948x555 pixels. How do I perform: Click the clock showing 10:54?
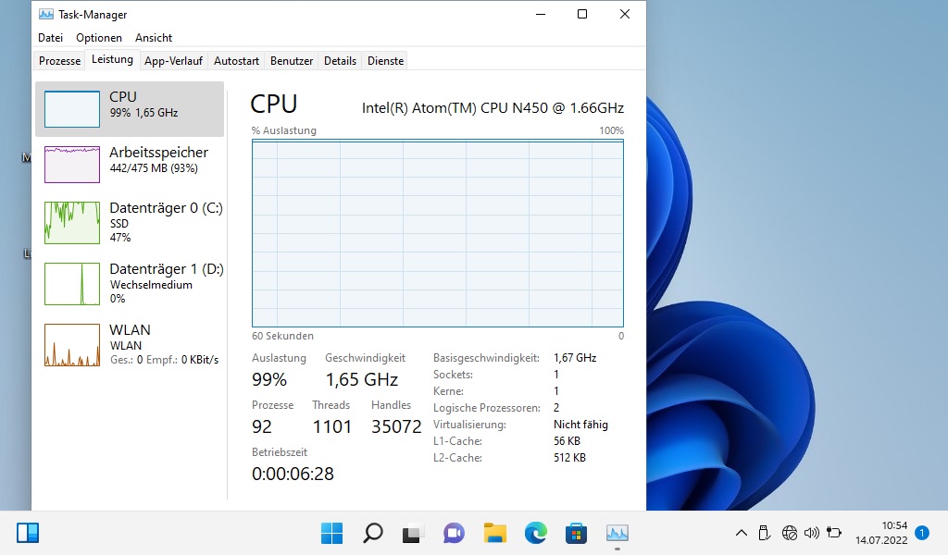coord(879,533)
